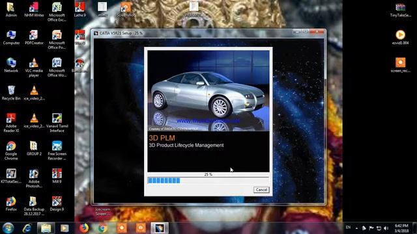Show hidden system tray icons
This screenshot has width=417, height=234.
[356, 228]
